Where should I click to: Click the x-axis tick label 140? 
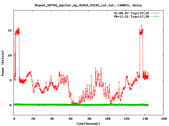pos(145,119)
